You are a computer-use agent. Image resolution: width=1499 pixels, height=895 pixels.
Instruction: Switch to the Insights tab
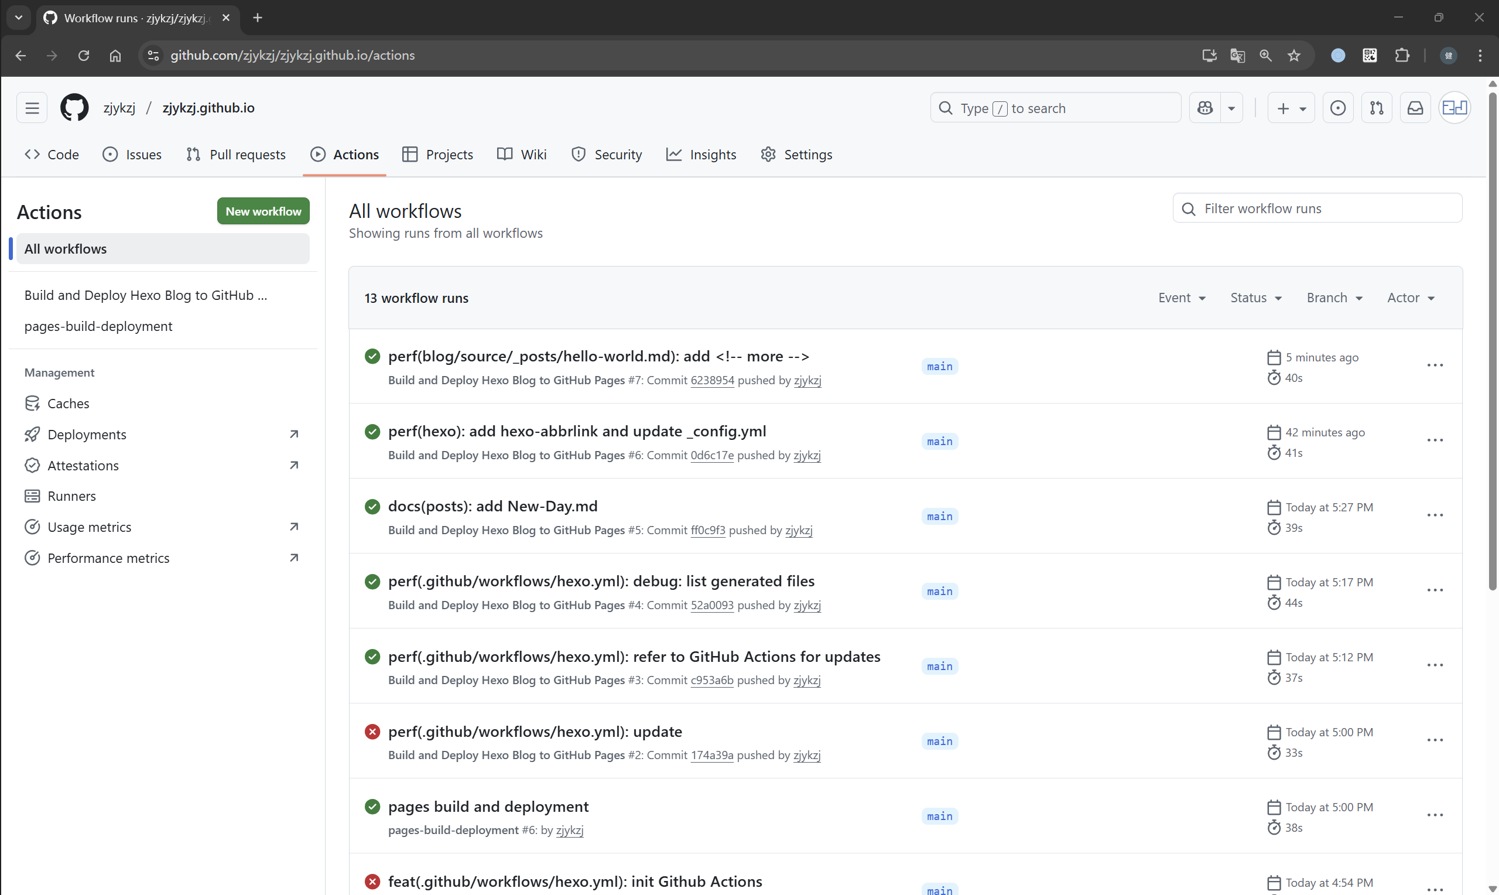[x=701, y=155]
